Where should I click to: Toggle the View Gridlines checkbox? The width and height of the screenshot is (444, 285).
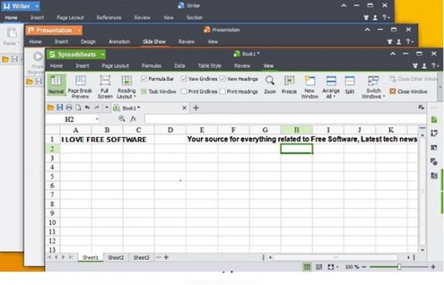pyautogui.click(x=184, y=79)
